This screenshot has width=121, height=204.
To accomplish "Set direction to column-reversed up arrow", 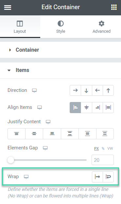I will [x=108, y=90].
